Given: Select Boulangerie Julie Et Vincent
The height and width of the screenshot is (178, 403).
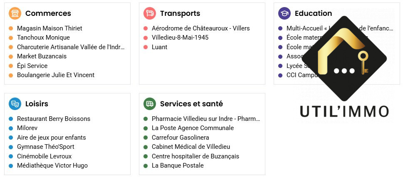Looking at the screenshot, I should coord(56,75).
